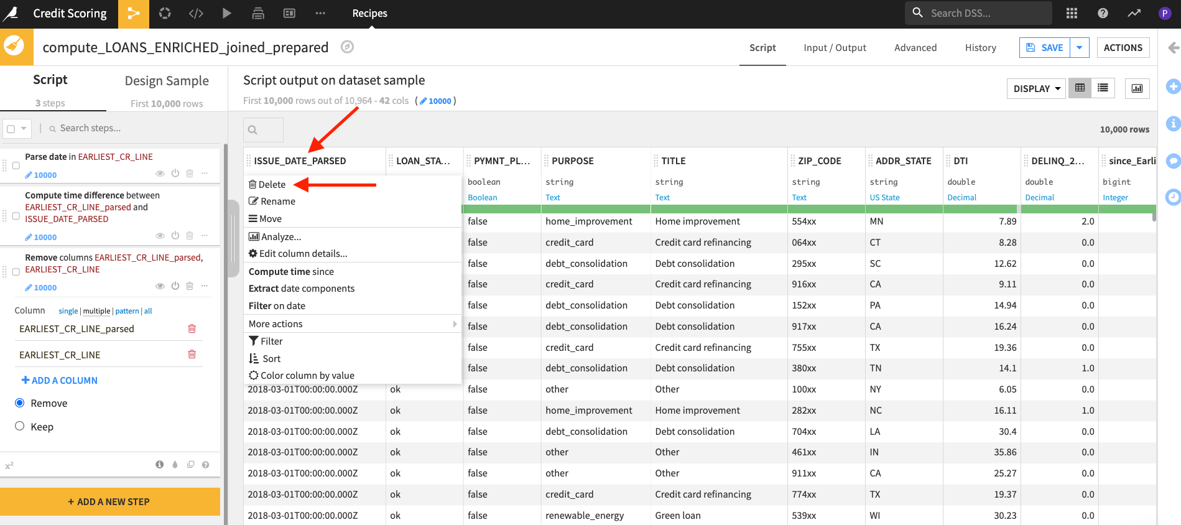1181x525 pixels.
Task: Choose Delete from the column menu
Action: (x=272, y=184)
